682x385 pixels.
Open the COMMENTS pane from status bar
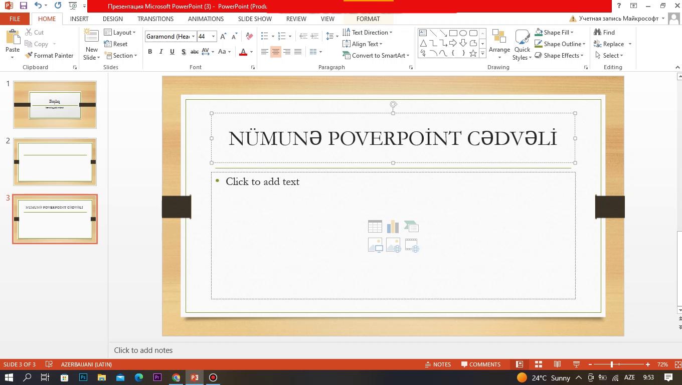480,364
